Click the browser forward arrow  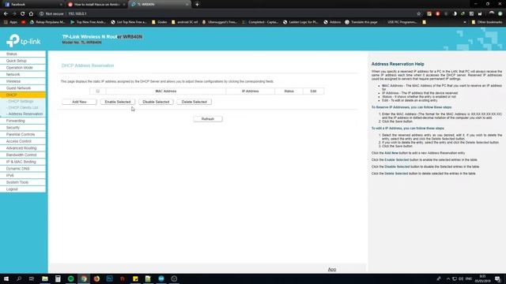point(14,14)
